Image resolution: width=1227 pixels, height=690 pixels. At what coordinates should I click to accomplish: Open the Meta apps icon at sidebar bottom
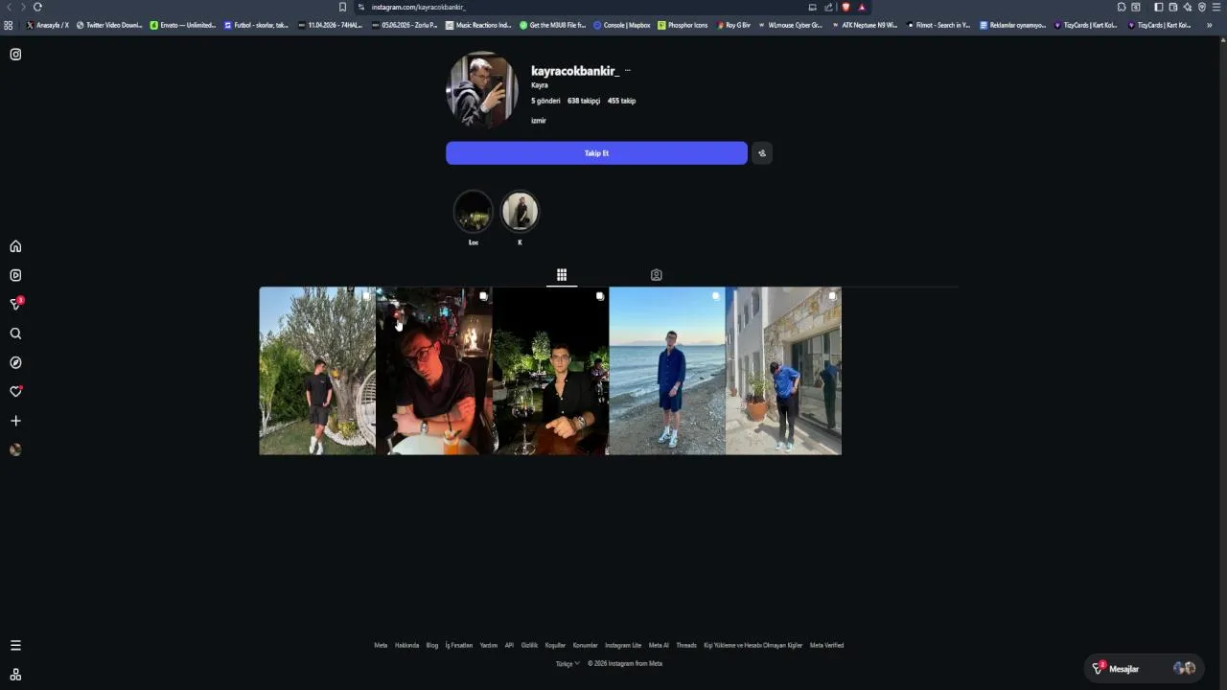pyautogui.click(x=15, y=675)
